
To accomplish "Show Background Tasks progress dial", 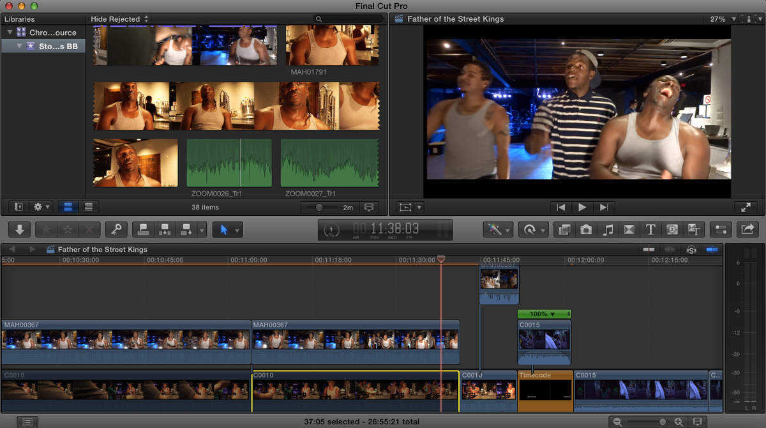I will click(331, 230).
